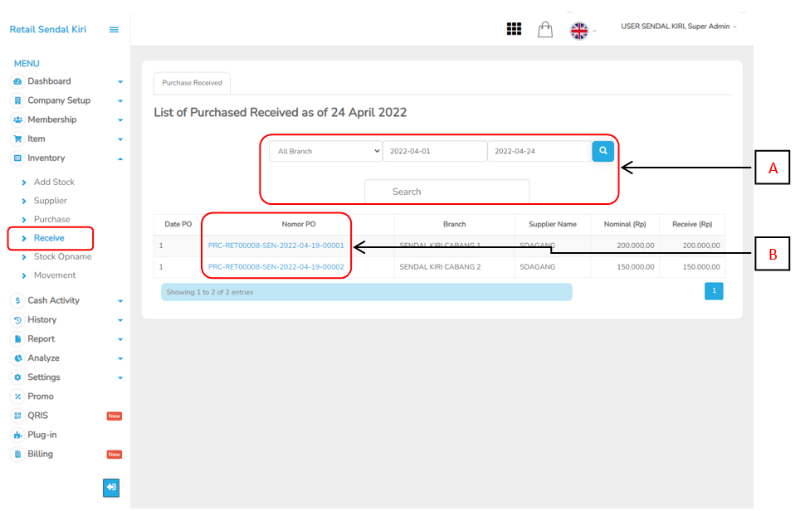Open Receive submenu item
The image size is (805, 511).
click(x=49, y=238)
